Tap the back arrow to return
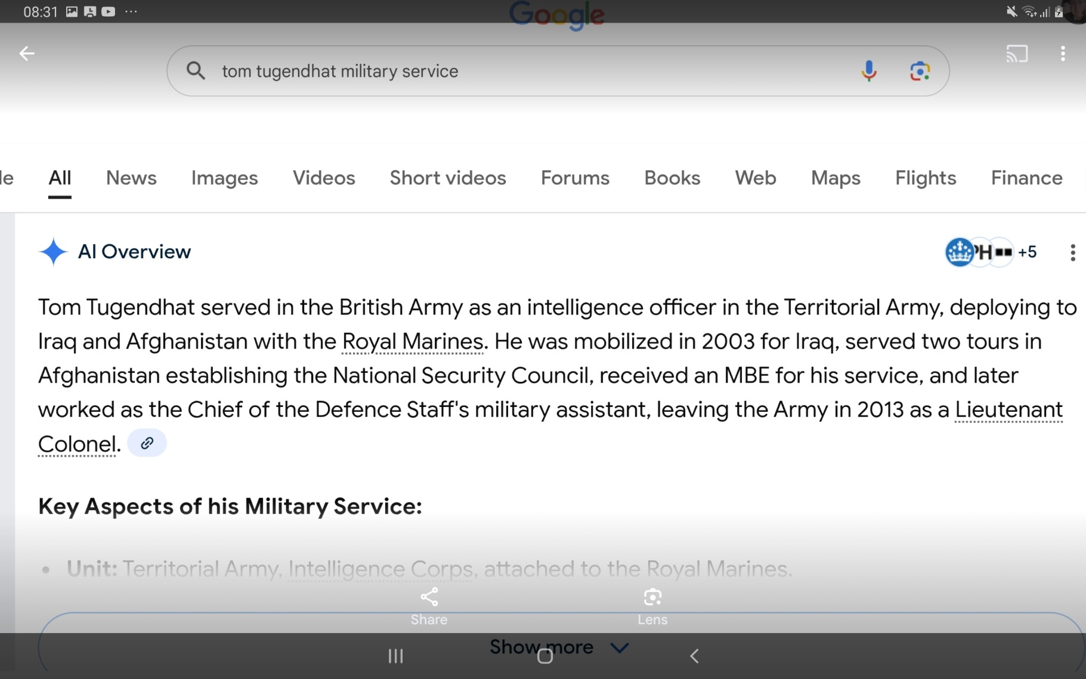1086x679 pixels. coord(27,53)
